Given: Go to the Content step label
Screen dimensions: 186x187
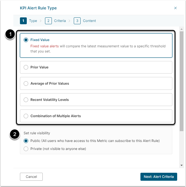Looking at the screenshot, I should point(89,21).
